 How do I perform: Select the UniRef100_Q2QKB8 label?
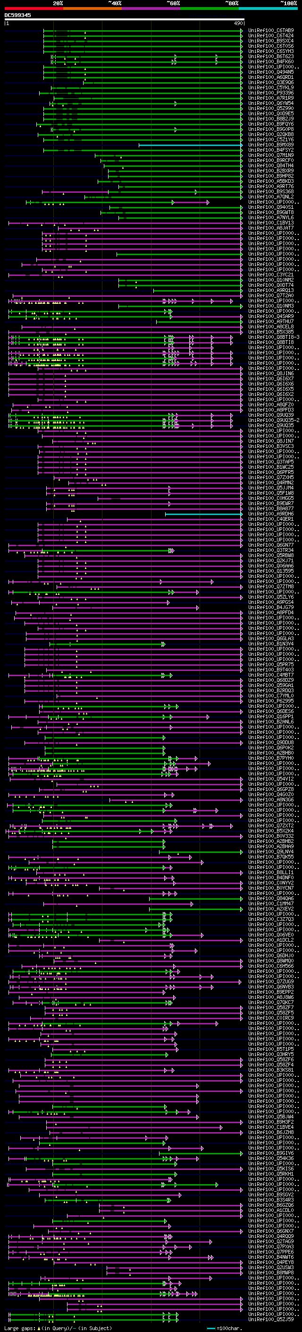(271, 135)
